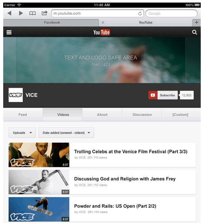Click the battery icon in status bar
The width and height of the screenshot is (201, 223).
click(197, 5)
